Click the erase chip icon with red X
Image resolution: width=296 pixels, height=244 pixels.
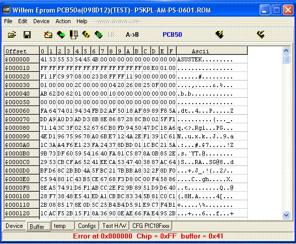click(48, 35)
